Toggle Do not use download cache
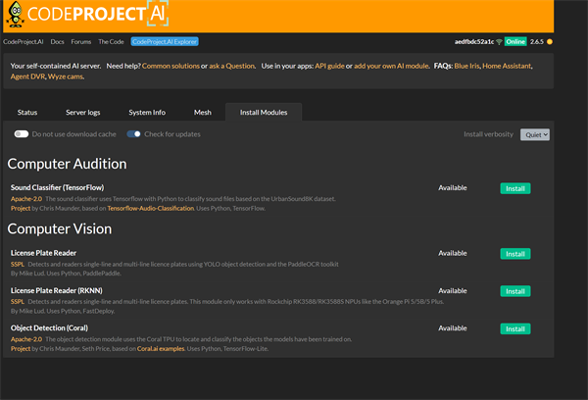Viewport: 588px width, 400px height. coord(22,134)
